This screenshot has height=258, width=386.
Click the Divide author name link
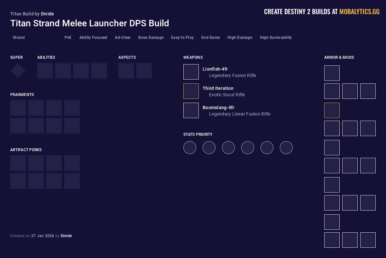click(48, 14)
